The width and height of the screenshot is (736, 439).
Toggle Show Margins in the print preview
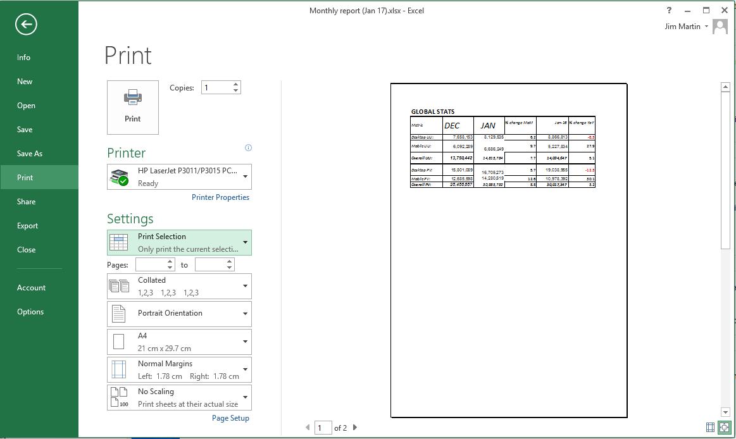click(710, 428)
